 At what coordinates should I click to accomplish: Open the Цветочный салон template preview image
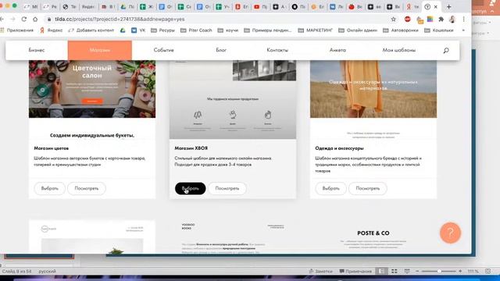[92, 89]
